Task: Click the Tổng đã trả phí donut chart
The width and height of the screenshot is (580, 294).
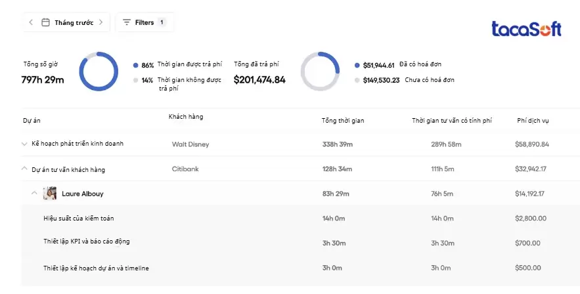Action: (320, 71)
